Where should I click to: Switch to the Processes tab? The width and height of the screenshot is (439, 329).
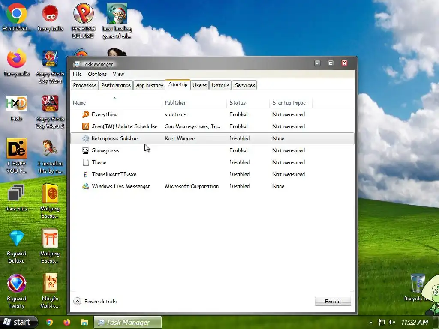[x=84, y=85]
